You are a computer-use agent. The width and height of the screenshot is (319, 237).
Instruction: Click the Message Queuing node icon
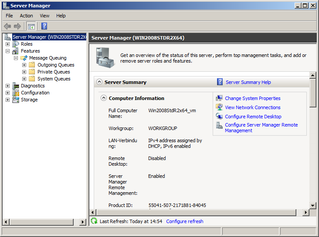pyautogui.click(x=24, y=58)
